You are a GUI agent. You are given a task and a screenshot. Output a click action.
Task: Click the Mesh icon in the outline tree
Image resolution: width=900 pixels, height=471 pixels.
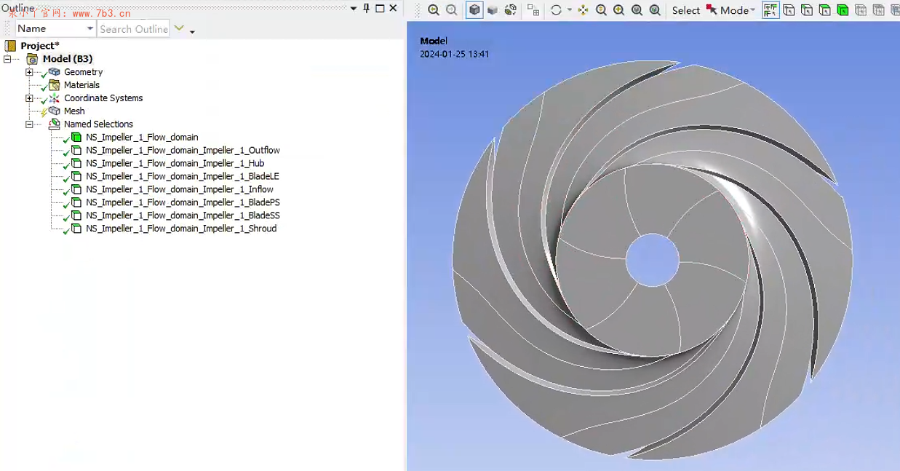click(x=54, y=111)
